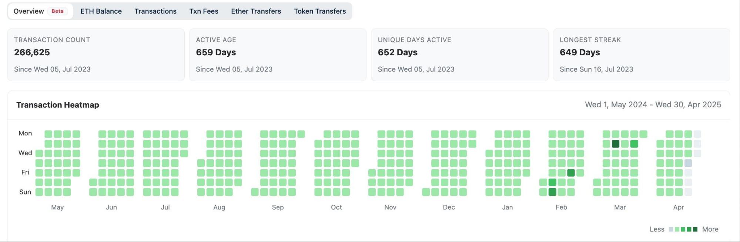Switch to the ETH Balance tab
This screenshot has height=242, width=740.
(x=101, y=11)
